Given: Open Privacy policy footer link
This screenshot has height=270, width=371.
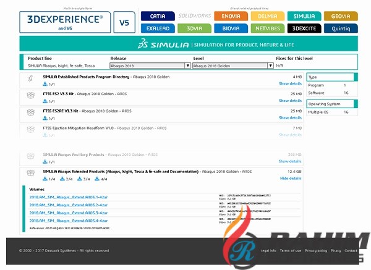Looking at the screenshot, I should pos(315,251).
